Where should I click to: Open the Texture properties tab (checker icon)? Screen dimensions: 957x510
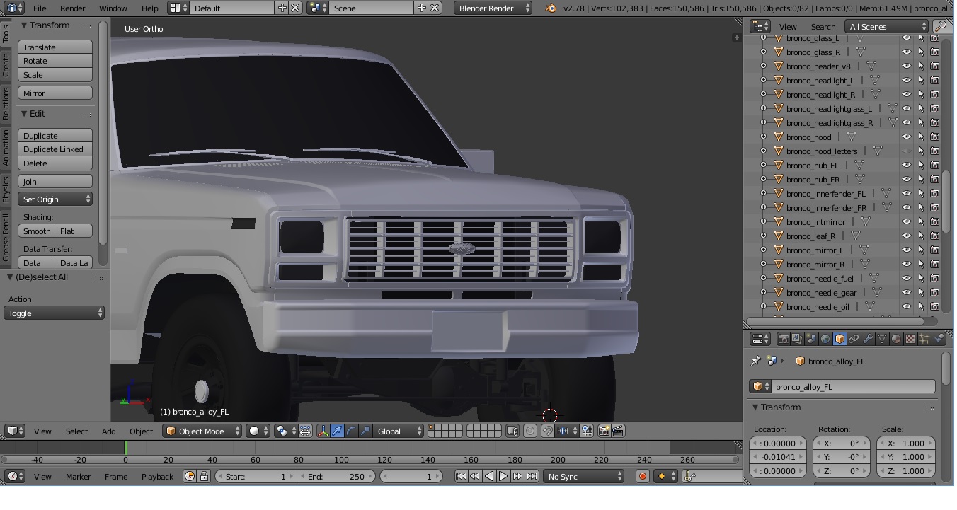point(910,339)
